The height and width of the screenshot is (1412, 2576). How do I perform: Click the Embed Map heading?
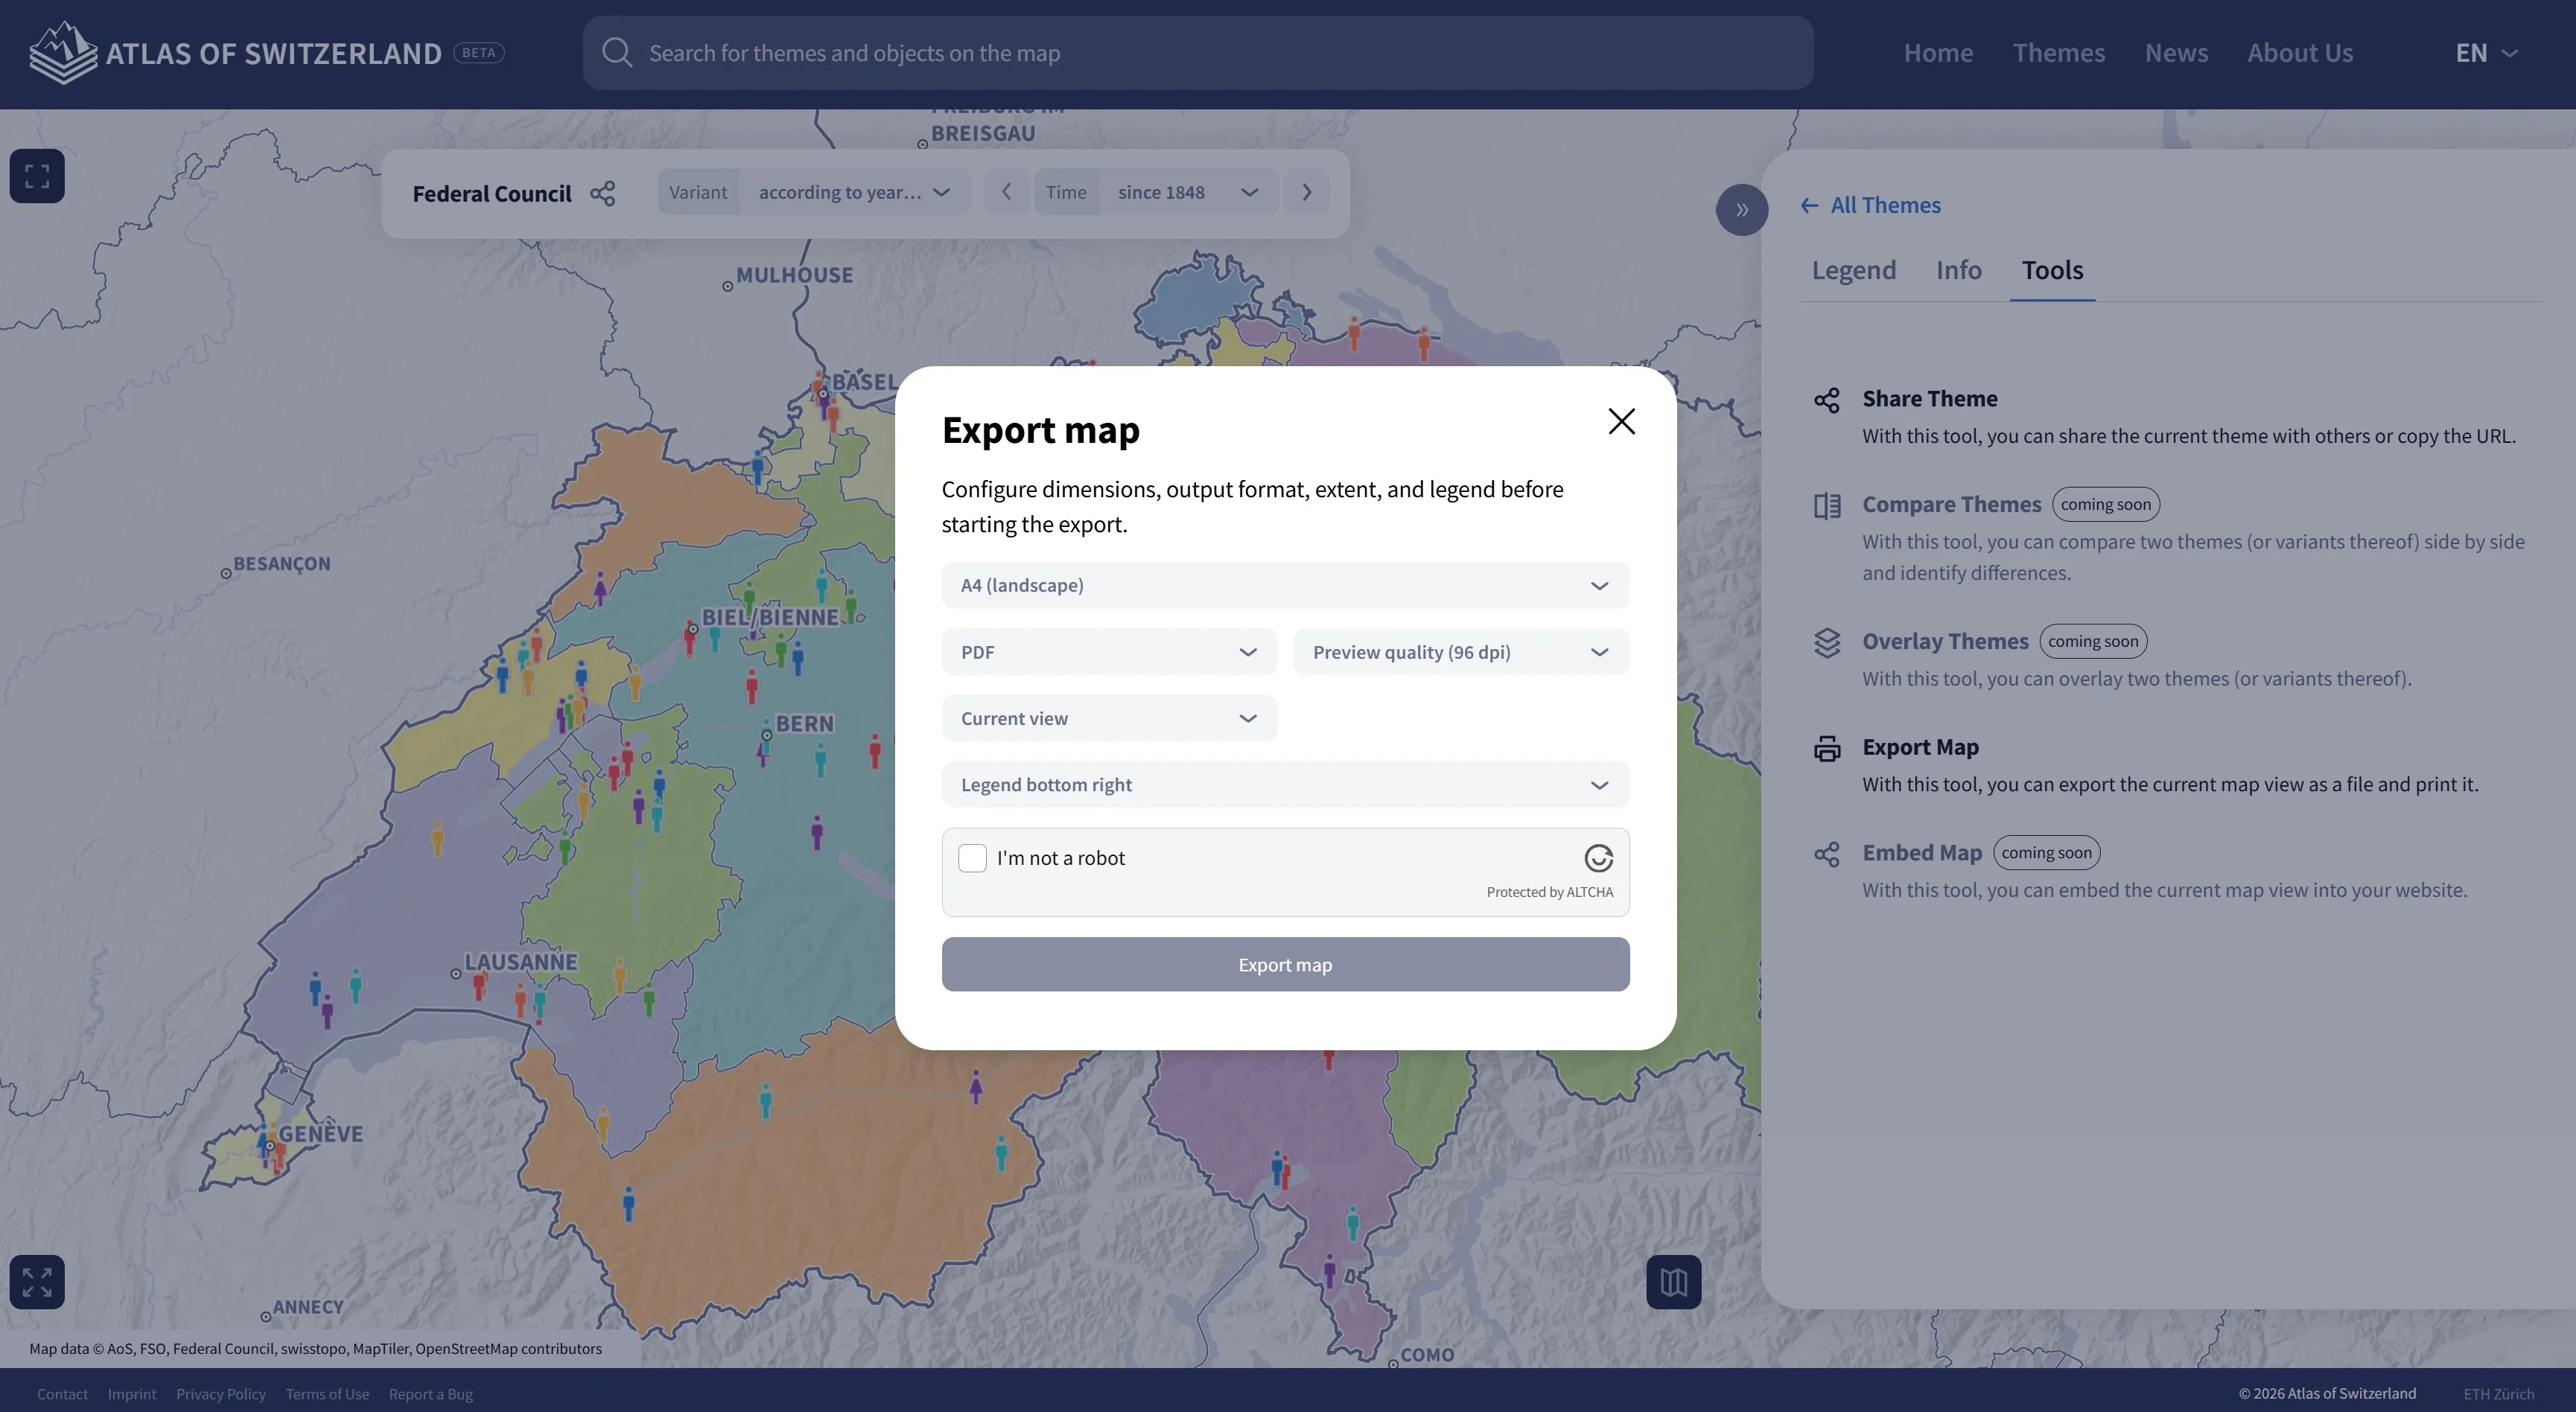(1921, 852)
